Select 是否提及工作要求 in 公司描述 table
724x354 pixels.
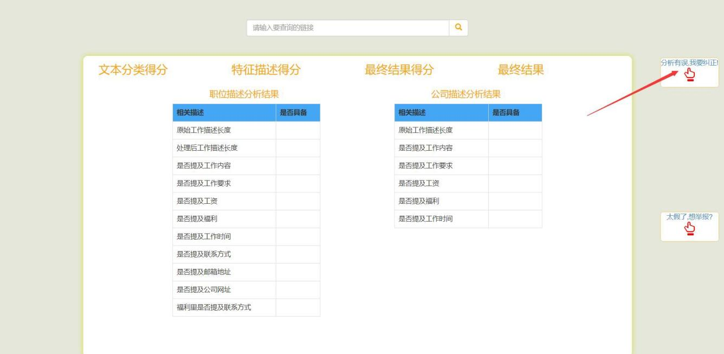click(468, 166)
